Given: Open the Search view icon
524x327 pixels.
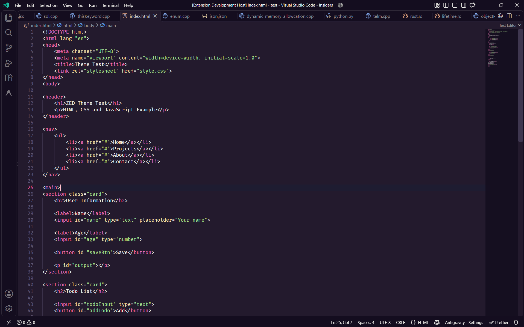Looking at the screenshot, I should pyautogui.click(x=9, y=33).
